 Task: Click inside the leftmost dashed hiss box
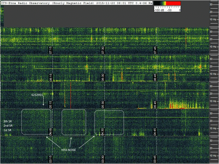[36, 122]
